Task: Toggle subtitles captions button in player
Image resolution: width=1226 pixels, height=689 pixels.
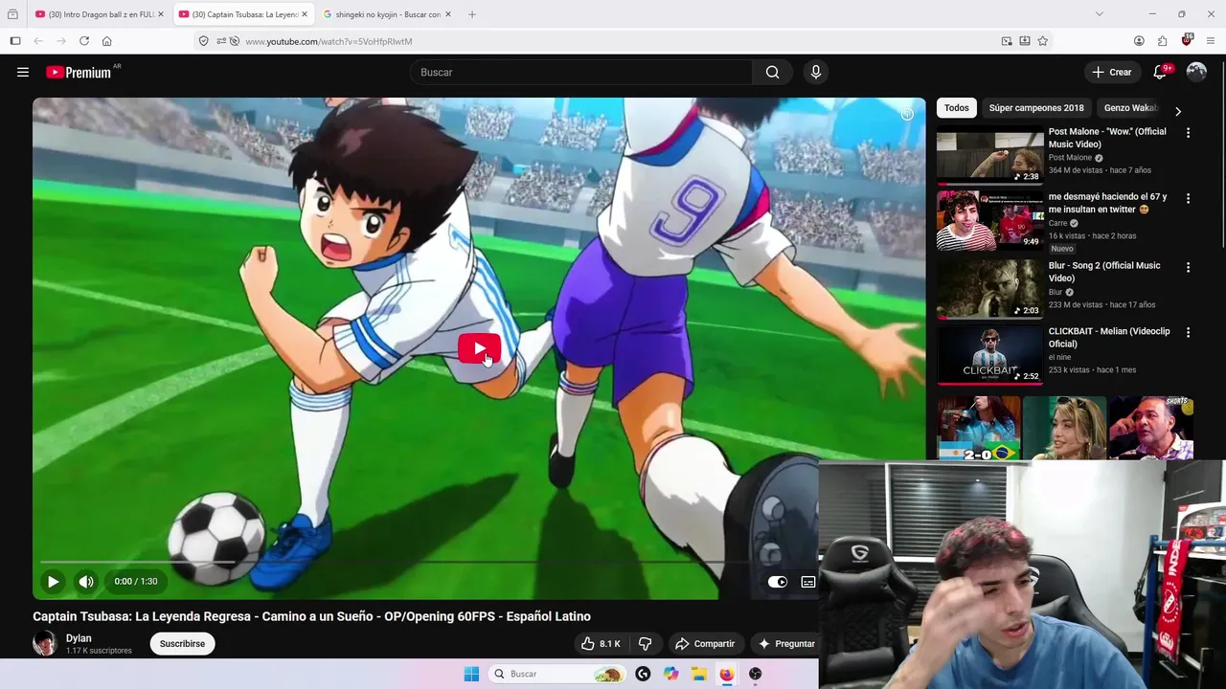Action: [808, 582]
